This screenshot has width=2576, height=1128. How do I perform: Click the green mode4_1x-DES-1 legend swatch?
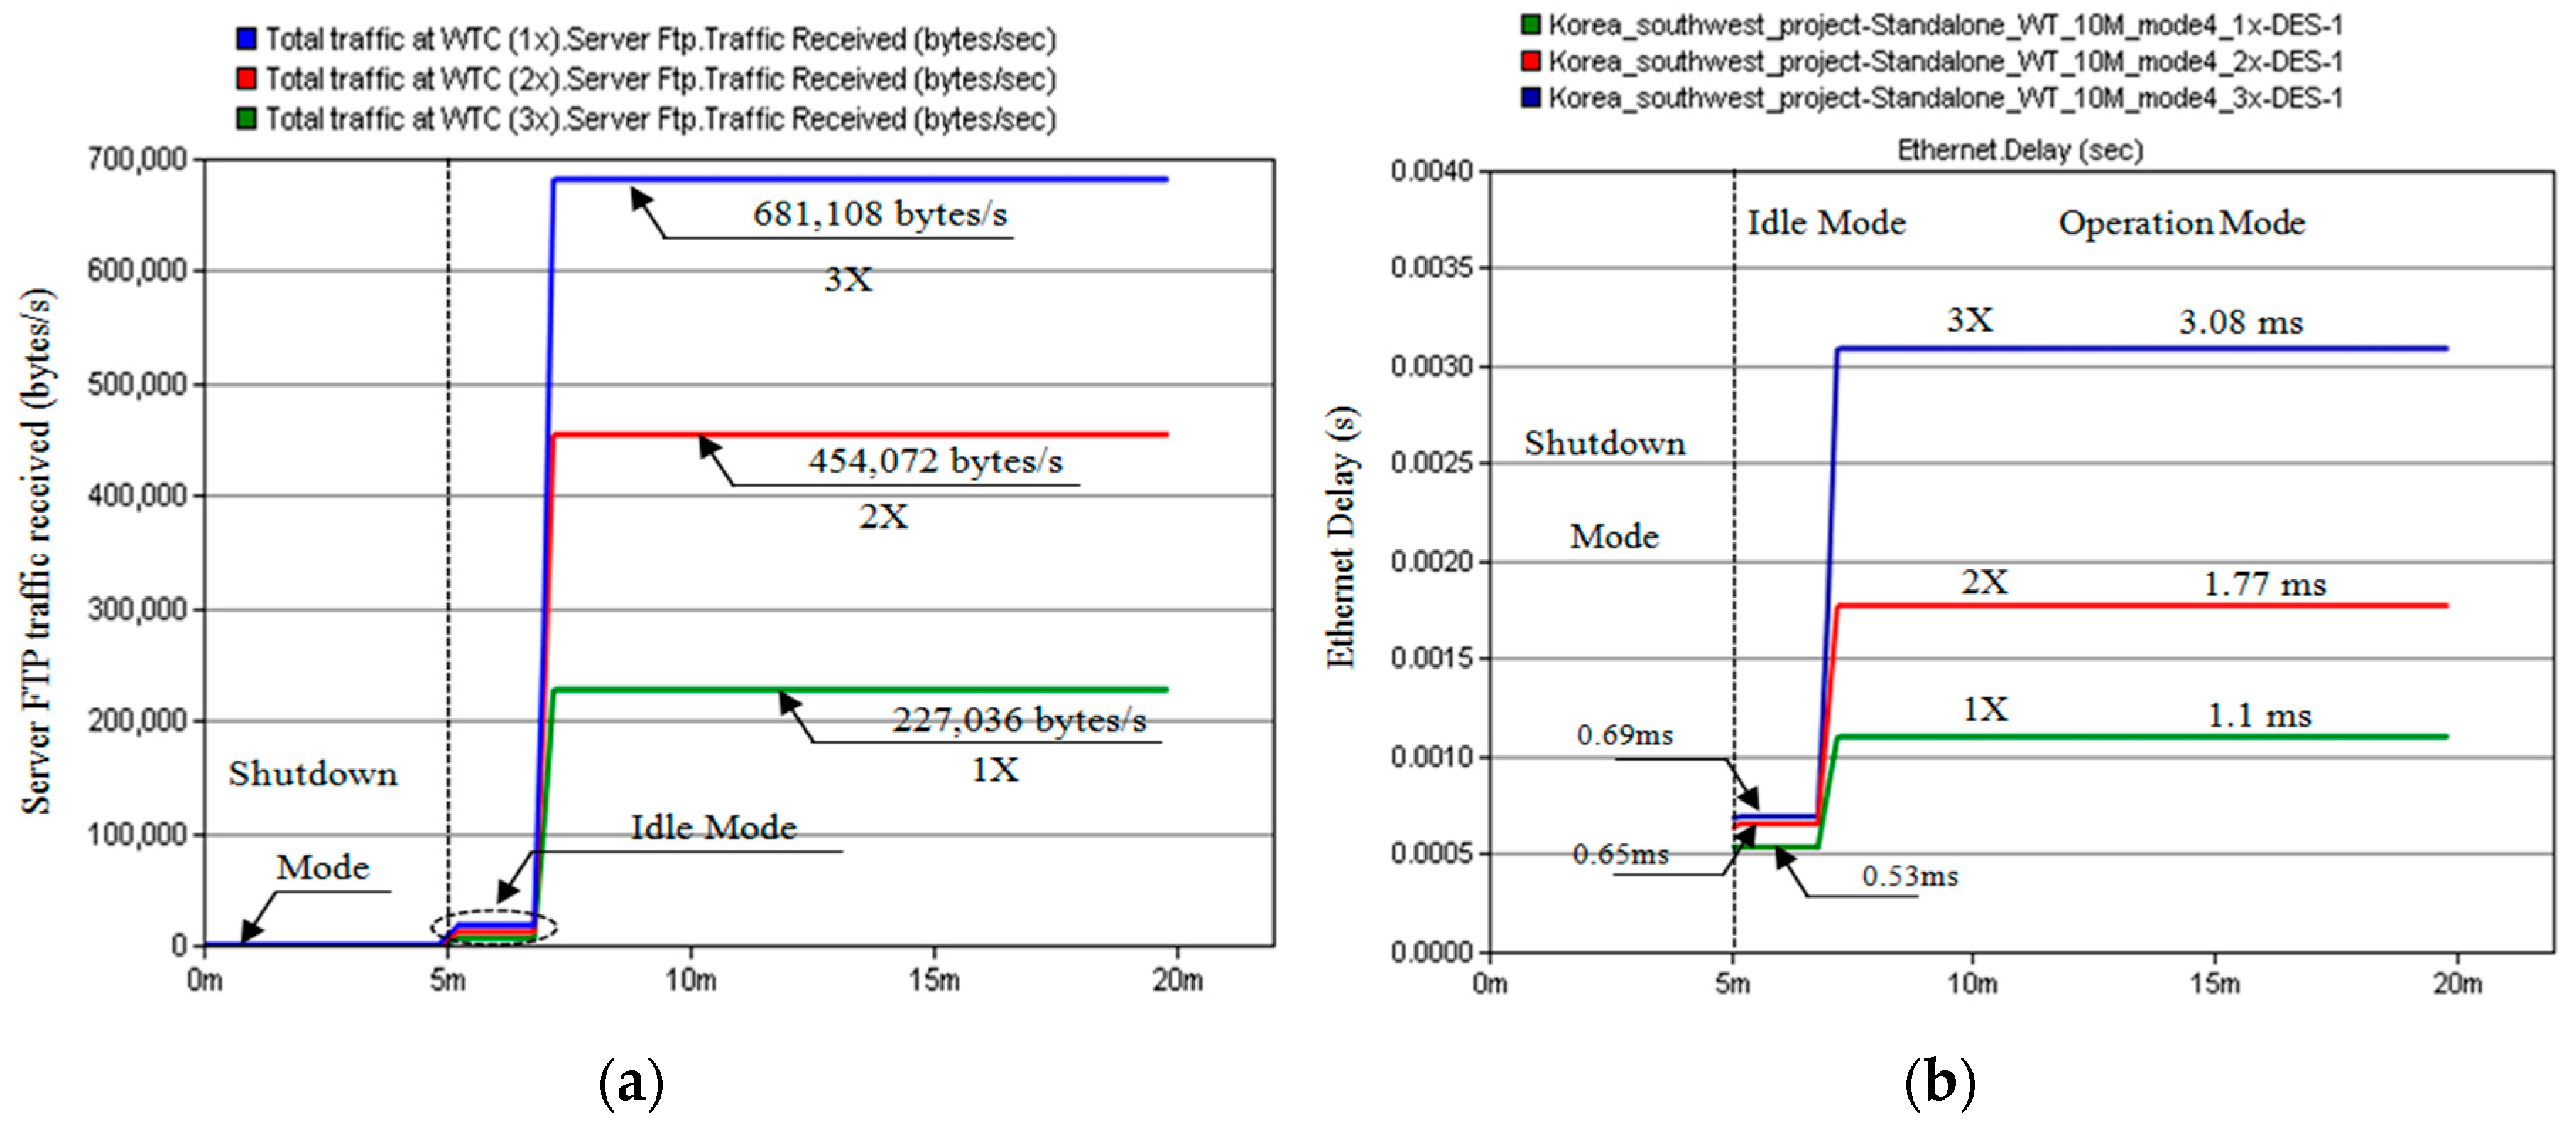pos(1530,24)
